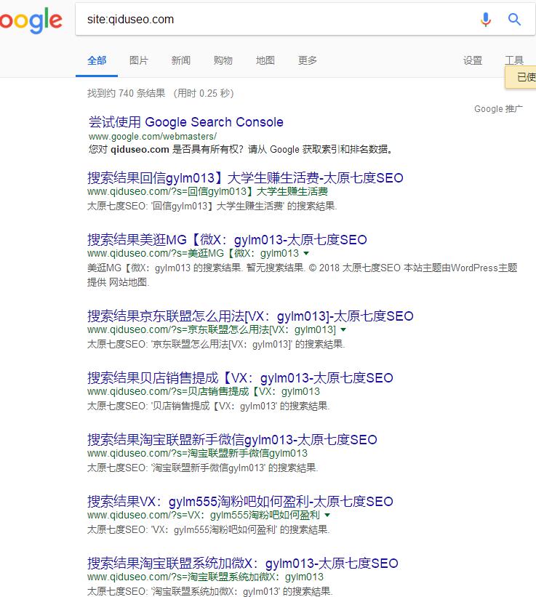Expand dropdown arrow next to gylm555淘粉吧如何盈利 URL
This screenshot has width=536, height=597.
click(x=327, y=515)
